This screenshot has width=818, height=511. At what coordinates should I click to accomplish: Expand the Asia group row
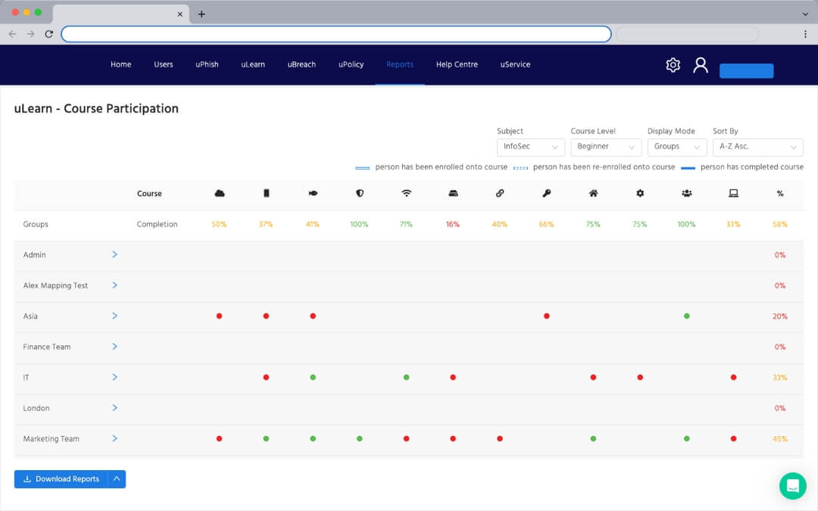pos(115,316)
